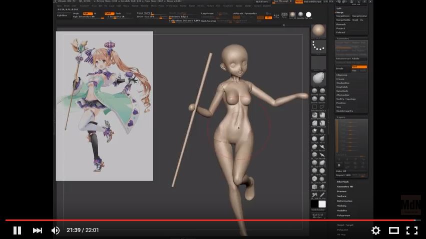426x239 pixels.
Task: Mute the video volume
Action: pos(56,230)
